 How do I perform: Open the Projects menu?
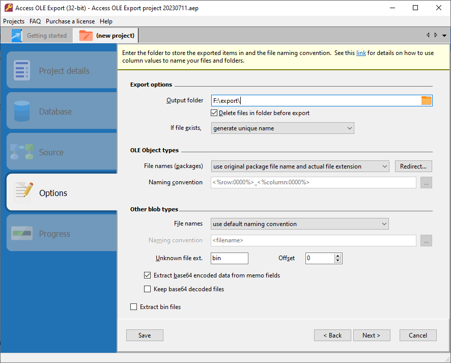click(14, 21)
